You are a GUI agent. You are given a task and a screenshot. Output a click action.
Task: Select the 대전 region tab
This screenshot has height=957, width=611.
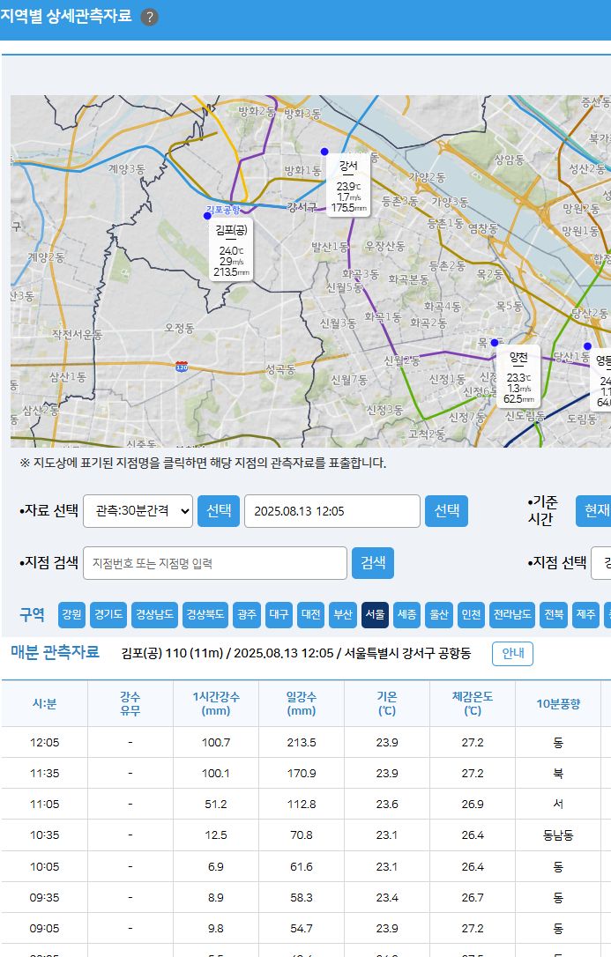(x=310, y=614)
